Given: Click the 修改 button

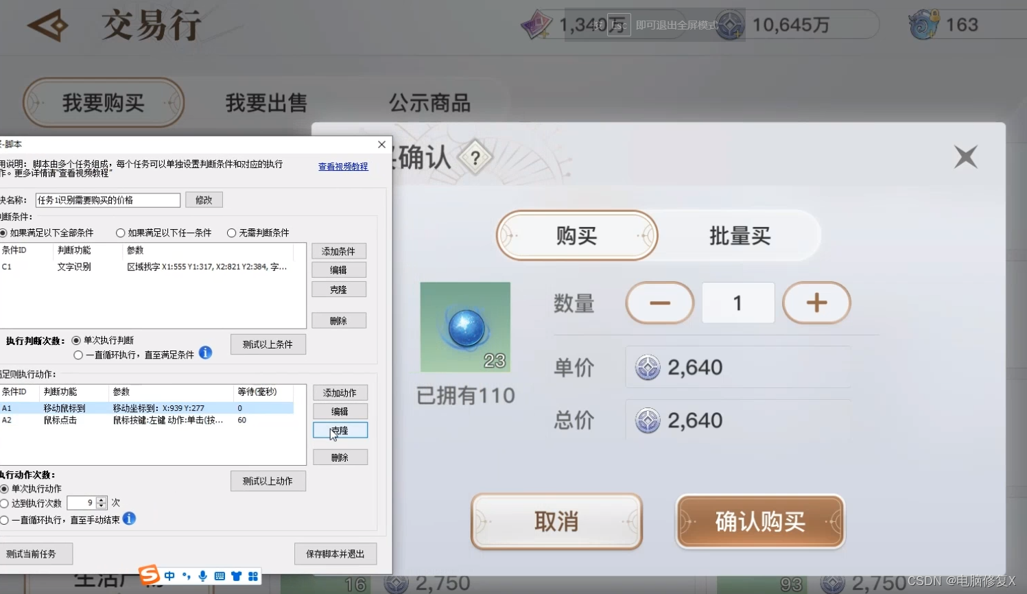Looking at the screenshot, I should 204,200.
